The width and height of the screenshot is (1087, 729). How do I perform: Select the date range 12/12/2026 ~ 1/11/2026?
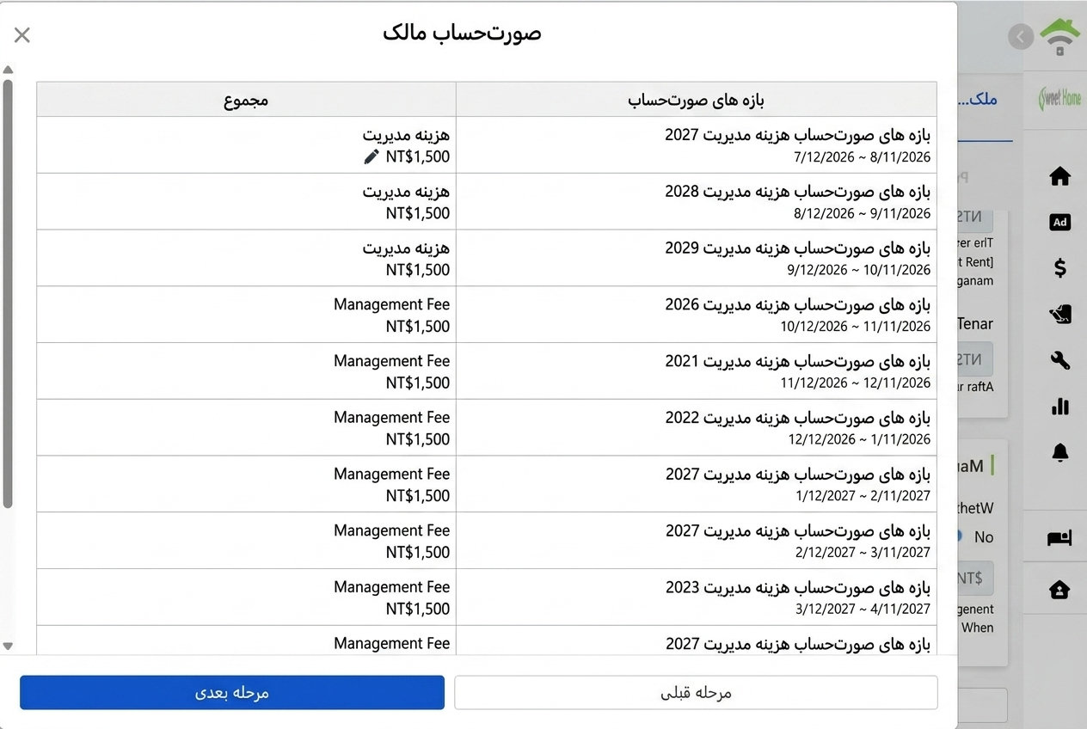click(x=859, y=439)
